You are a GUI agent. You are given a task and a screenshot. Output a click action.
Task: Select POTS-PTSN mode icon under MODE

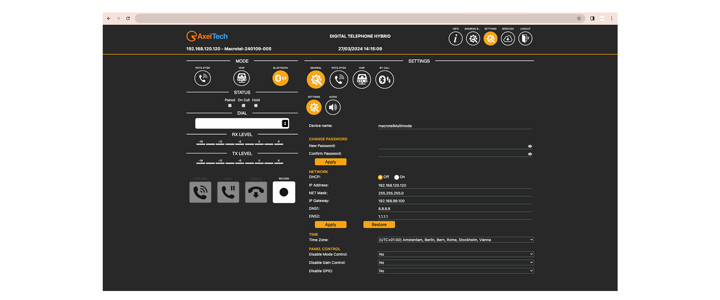(x=202, y=78)
